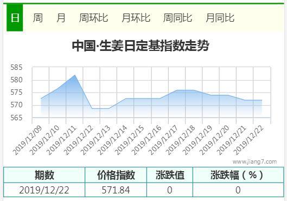The width and height of the screenshot is (287, 201).
Task: Click the 580 y-axis label
Action: [16, 80]
